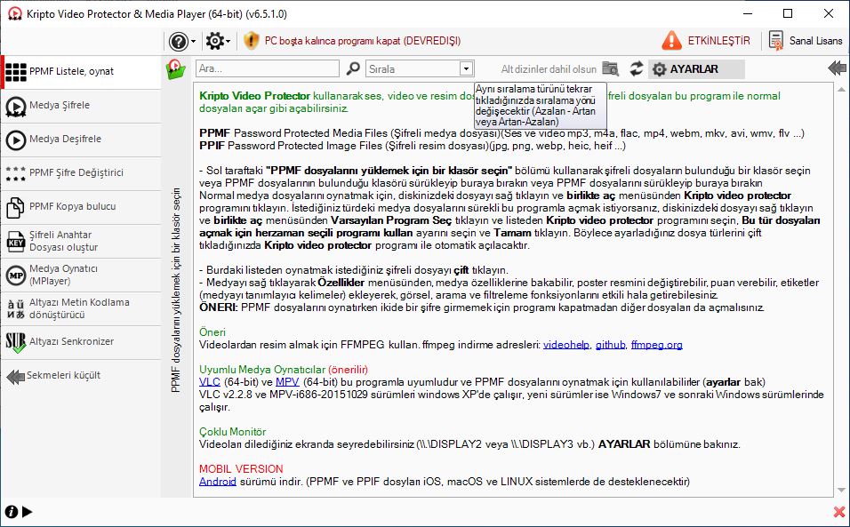Click the "Çoklu Monitör" heading text

(x=233, y=432)
